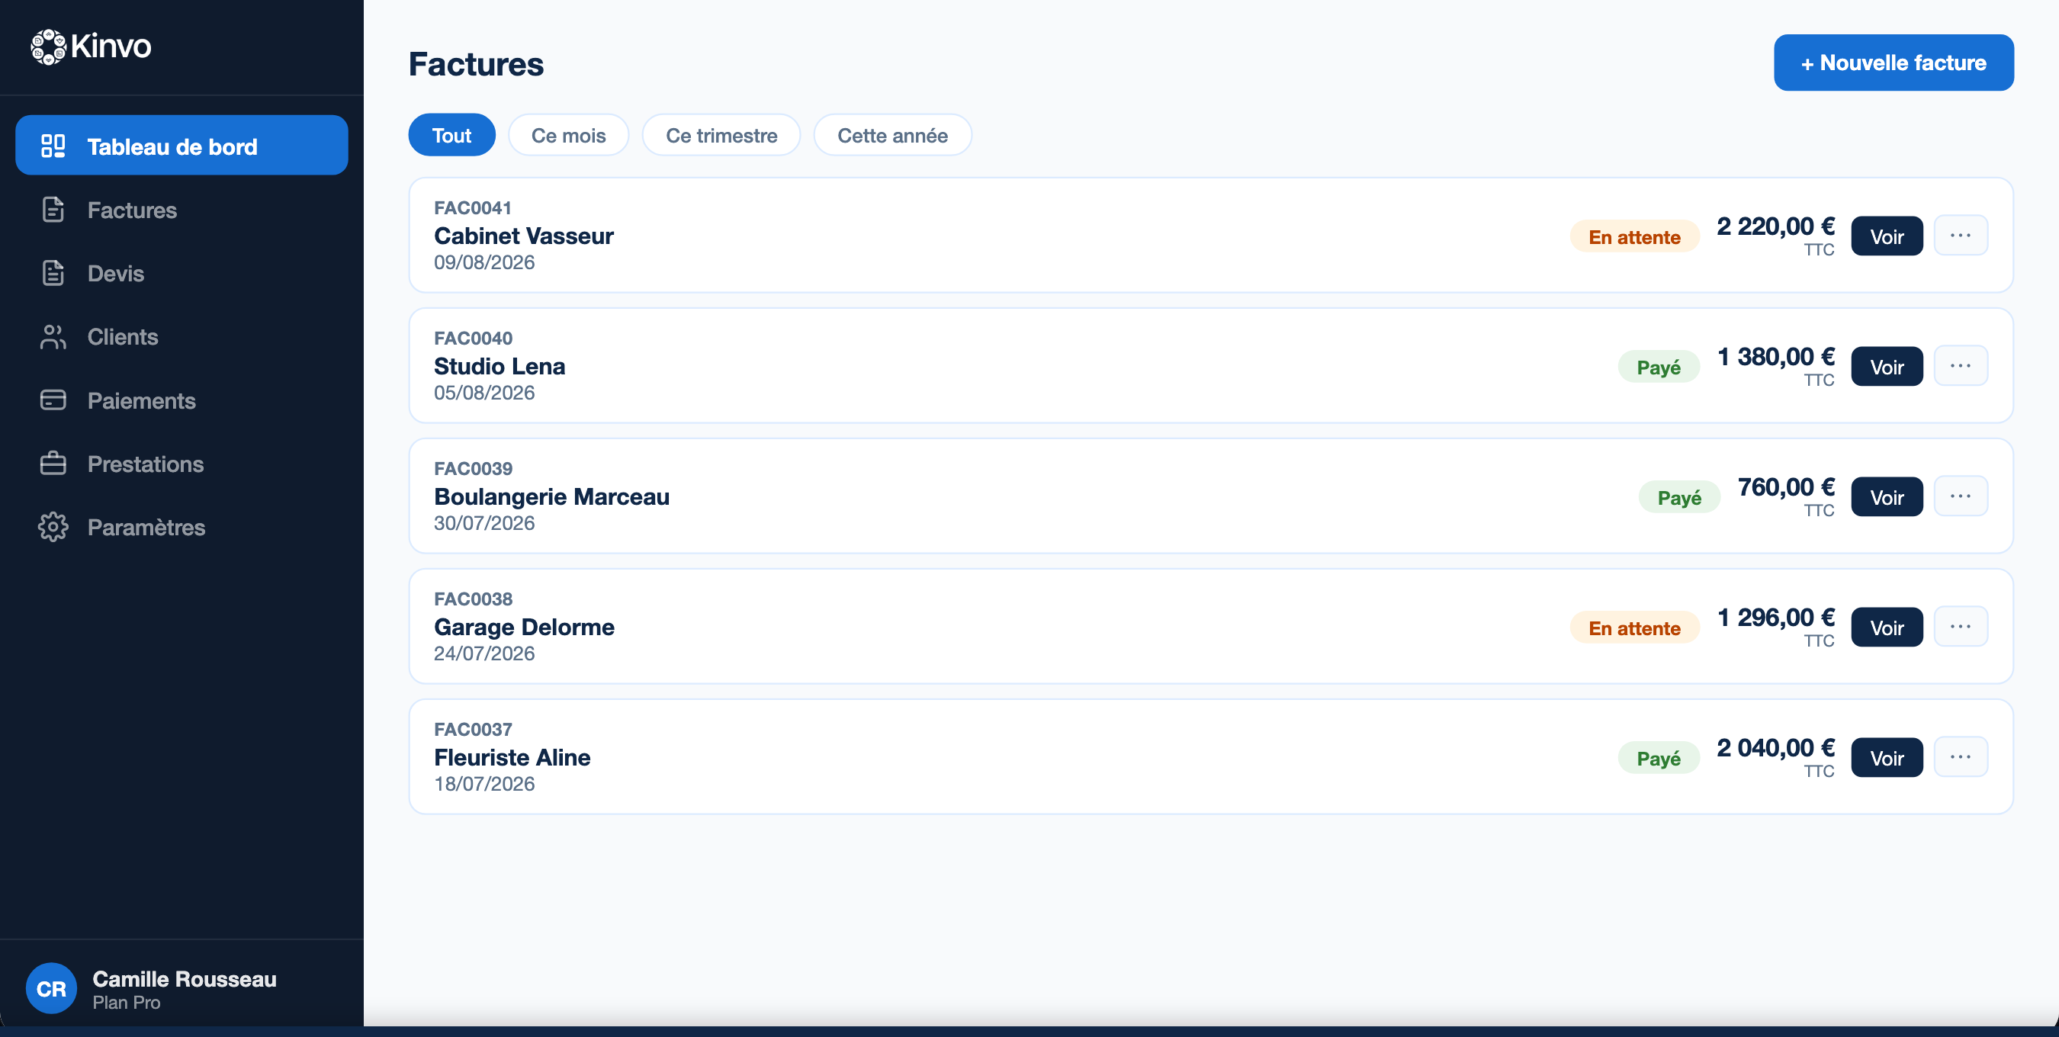Click the CR user avatar
Viewport: 2059px width, 1037px height.
[x=51, y=988]
